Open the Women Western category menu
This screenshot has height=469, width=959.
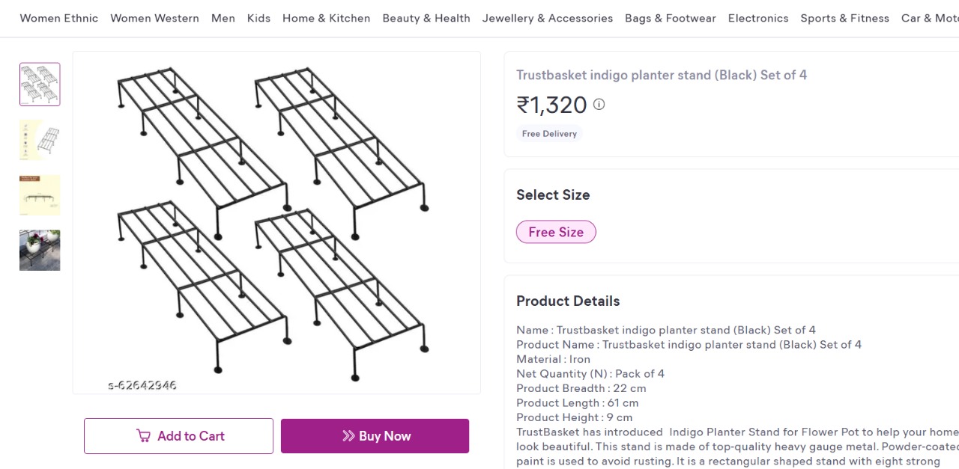tap(154, 18)
